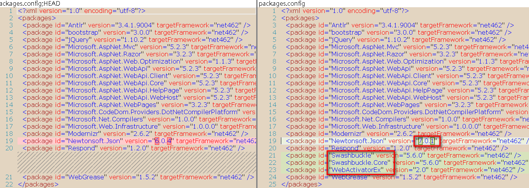This screenshot has height=188, width=529.
Task: Click line number 22 in the left pane
Action: [x=10, y=185]
